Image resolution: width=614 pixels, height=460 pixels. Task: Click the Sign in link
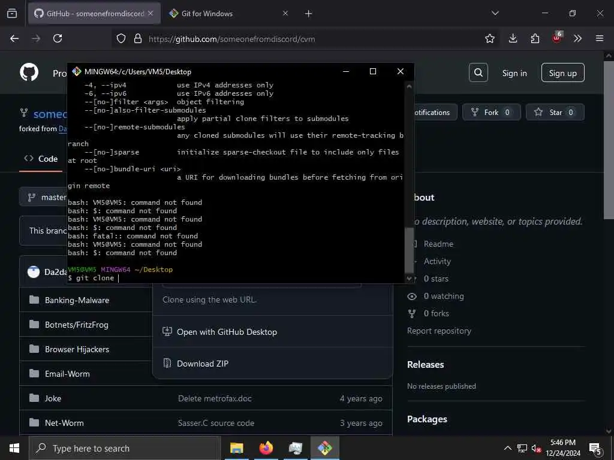pos(514,73)
